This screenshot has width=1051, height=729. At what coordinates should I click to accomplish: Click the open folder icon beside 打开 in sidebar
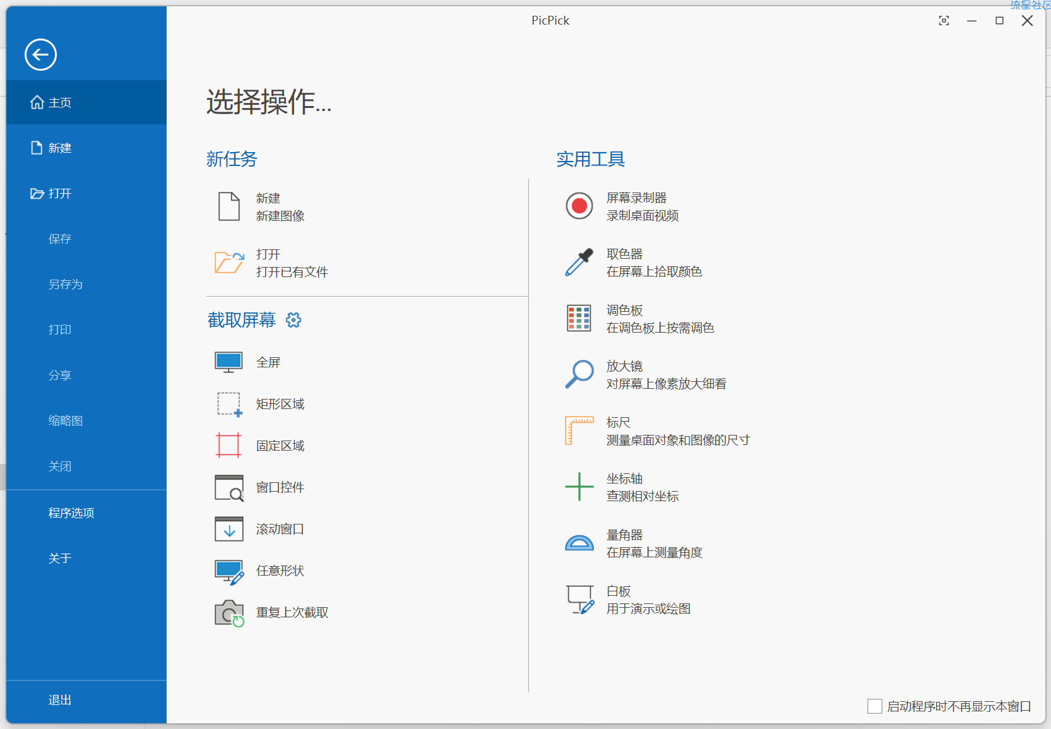point(37,194)
